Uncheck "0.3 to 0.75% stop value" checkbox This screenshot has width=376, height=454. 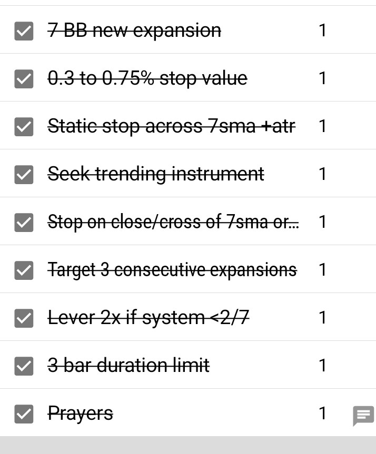(x=24, y=79)
